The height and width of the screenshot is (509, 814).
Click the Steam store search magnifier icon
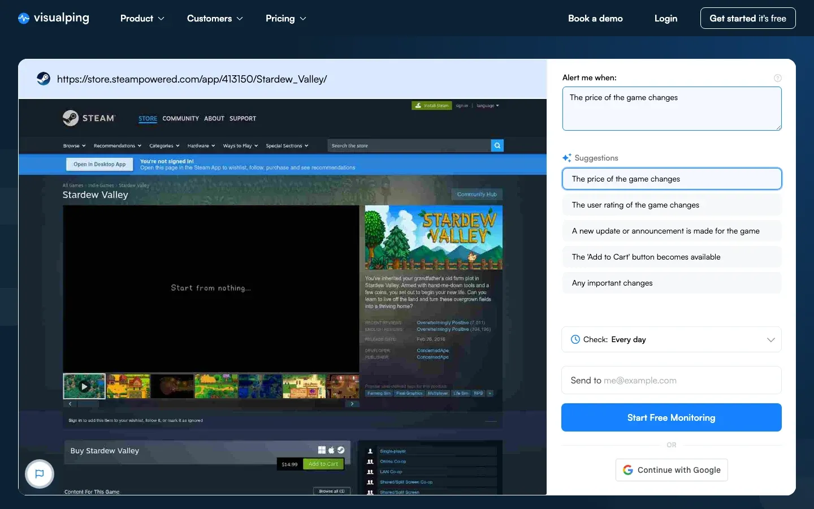click(497, 145)
